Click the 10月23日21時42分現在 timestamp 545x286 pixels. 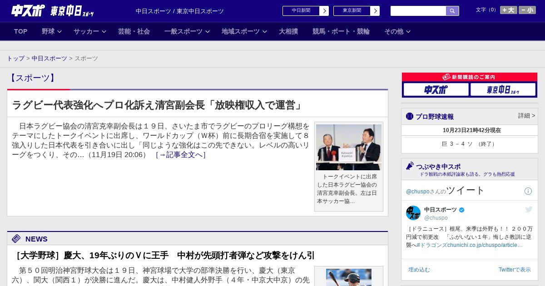click(472, 130)
